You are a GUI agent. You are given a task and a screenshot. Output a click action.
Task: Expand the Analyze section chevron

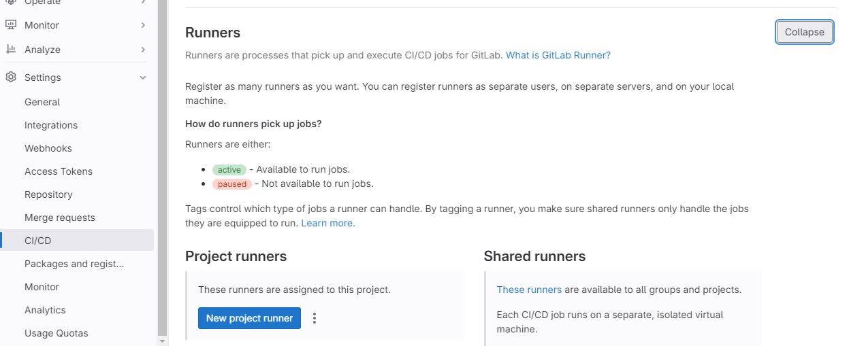[x=143, y=50]
